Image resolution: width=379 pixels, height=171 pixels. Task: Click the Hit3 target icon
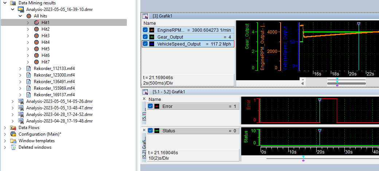tap(36, 36)
